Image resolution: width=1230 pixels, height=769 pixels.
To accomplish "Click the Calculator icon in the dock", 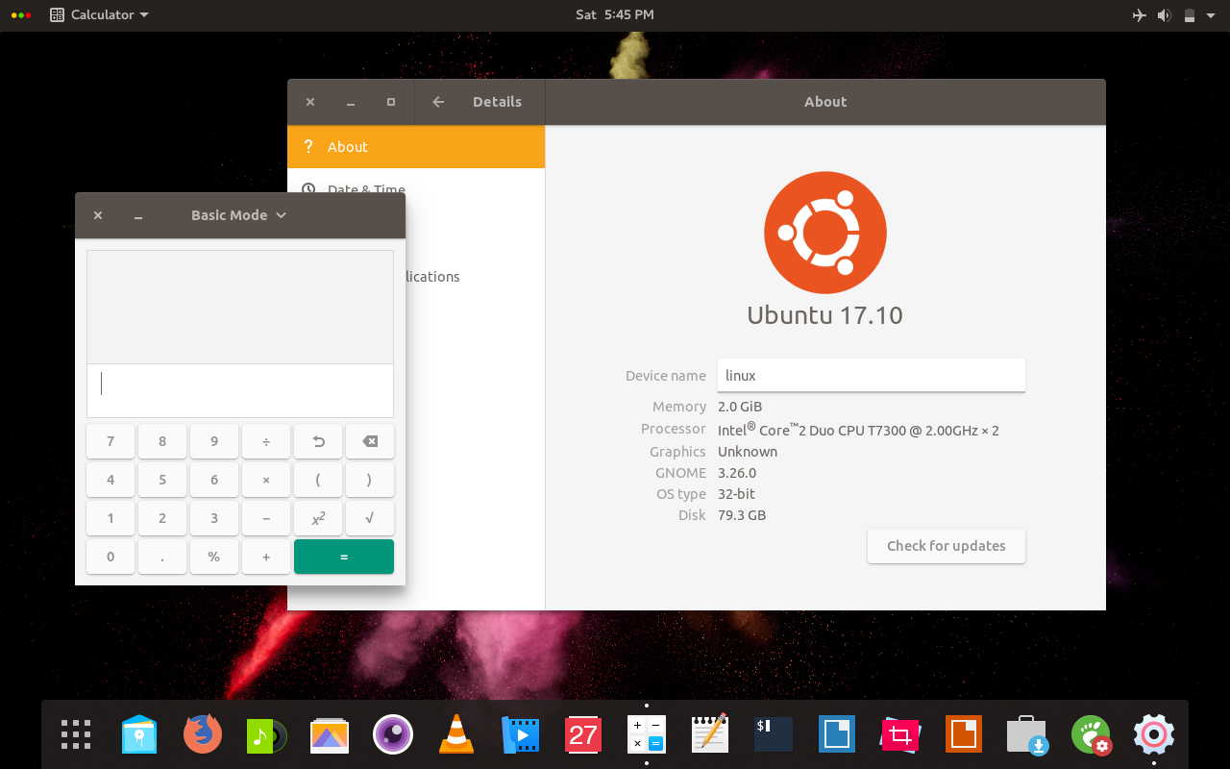I will (x=647, y=735).
